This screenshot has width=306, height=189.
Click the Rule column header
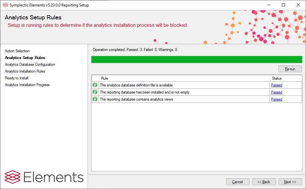click(x=184, y=78)
